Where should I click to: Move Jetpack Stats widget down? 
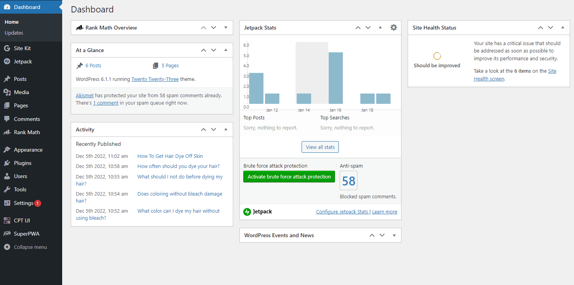(368, 28)
